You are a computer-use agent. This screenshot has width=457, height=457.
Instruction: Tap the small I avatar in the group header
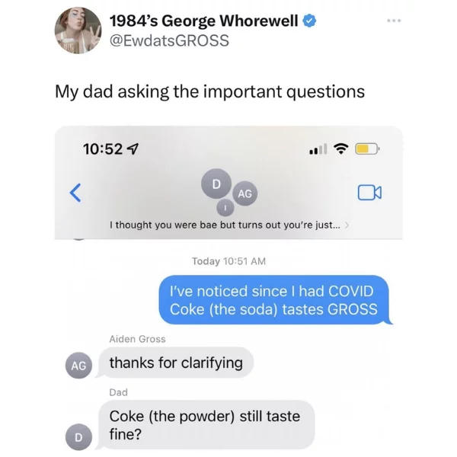pyautogui.click(x=225, y=208)
